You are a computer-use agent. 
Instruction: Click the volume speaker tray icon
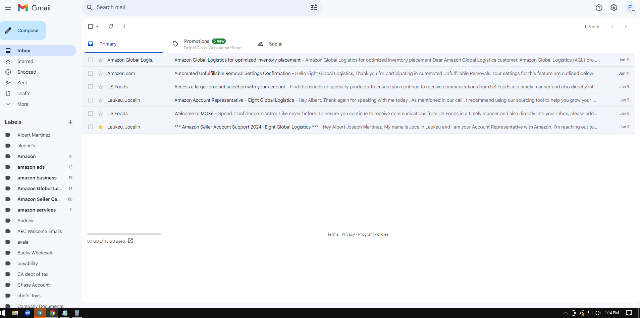598,313
